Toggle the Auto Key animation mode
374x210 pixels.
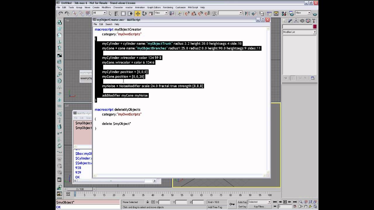[x=242, y=202]
